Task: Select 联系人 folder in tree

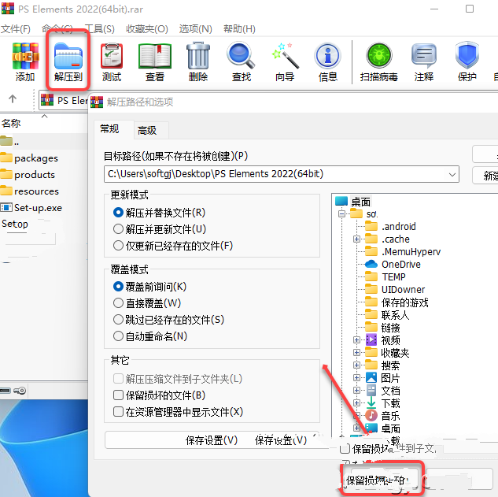Action: pos(387,315)
